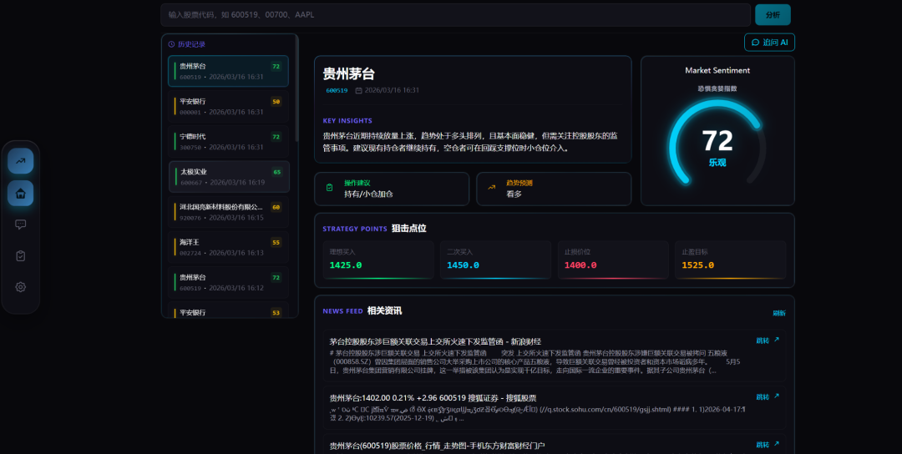Click the 理想买入 1425.0 card
902x454 pixels.
pos(378,260)
